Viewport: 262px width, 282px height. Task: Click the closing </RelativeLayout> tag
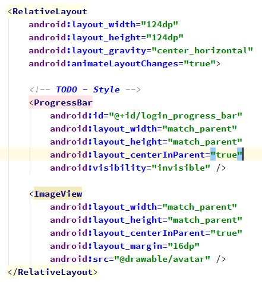52,272
